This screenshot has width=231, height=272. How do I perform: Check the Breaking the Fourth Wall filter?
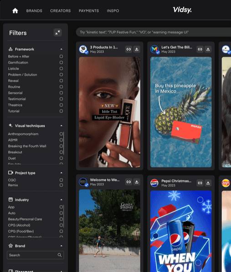pos(61,146)
